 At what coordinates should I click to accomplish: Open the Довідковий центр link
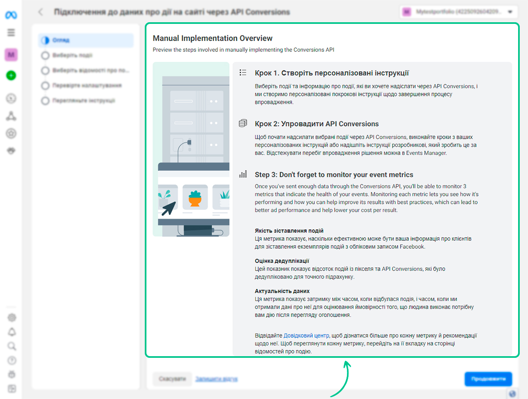pos(306,336)
